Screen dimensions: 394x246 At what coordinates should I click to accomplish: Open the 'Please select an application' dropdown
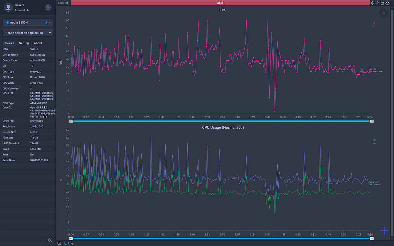pos(28,33)
